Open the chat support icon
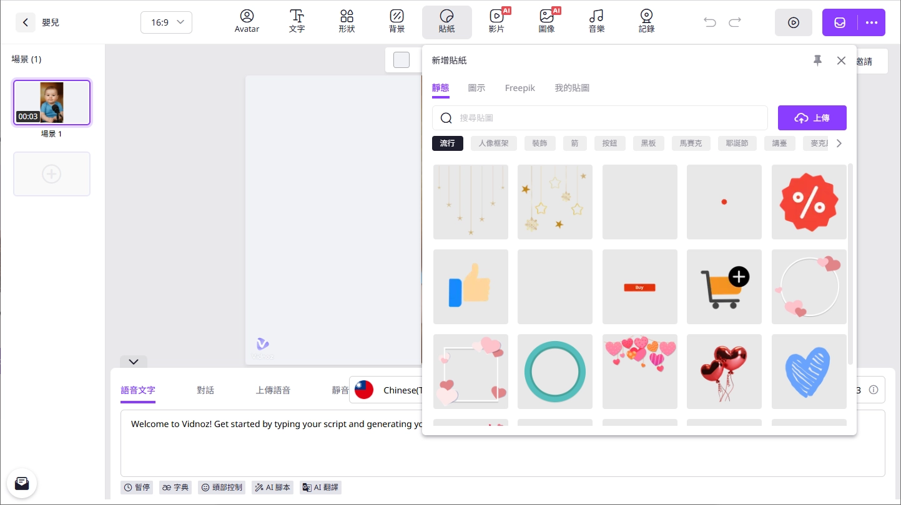901x505 pixels. 22,483
